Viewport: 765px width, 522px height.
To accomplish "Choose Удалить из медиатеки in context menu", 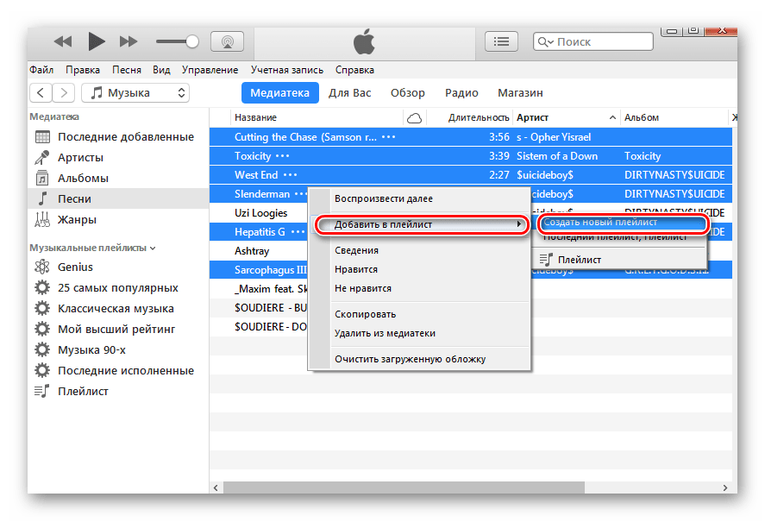I will pyautogui.click(x=420, y=334).
